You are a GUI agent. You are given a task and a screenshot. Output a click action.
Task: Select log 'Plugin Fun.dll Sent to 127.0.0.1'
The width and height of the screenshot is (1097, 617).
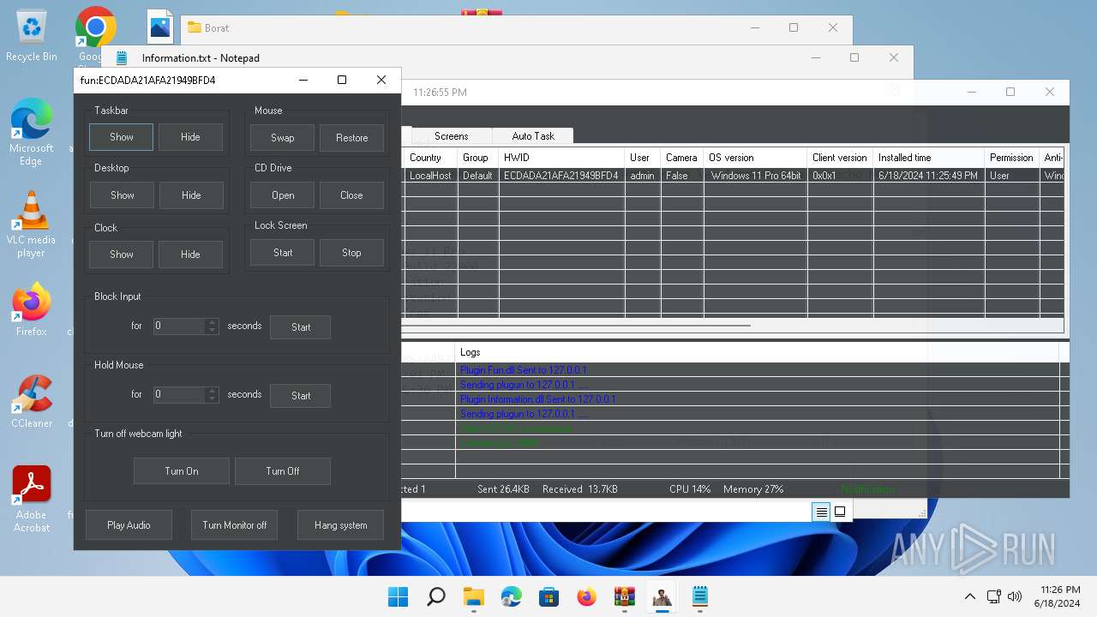pos(524,370)
